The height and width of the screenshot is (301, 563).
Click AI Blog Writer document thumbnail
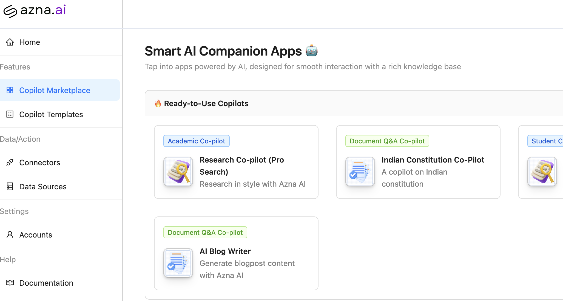(178, 263)
